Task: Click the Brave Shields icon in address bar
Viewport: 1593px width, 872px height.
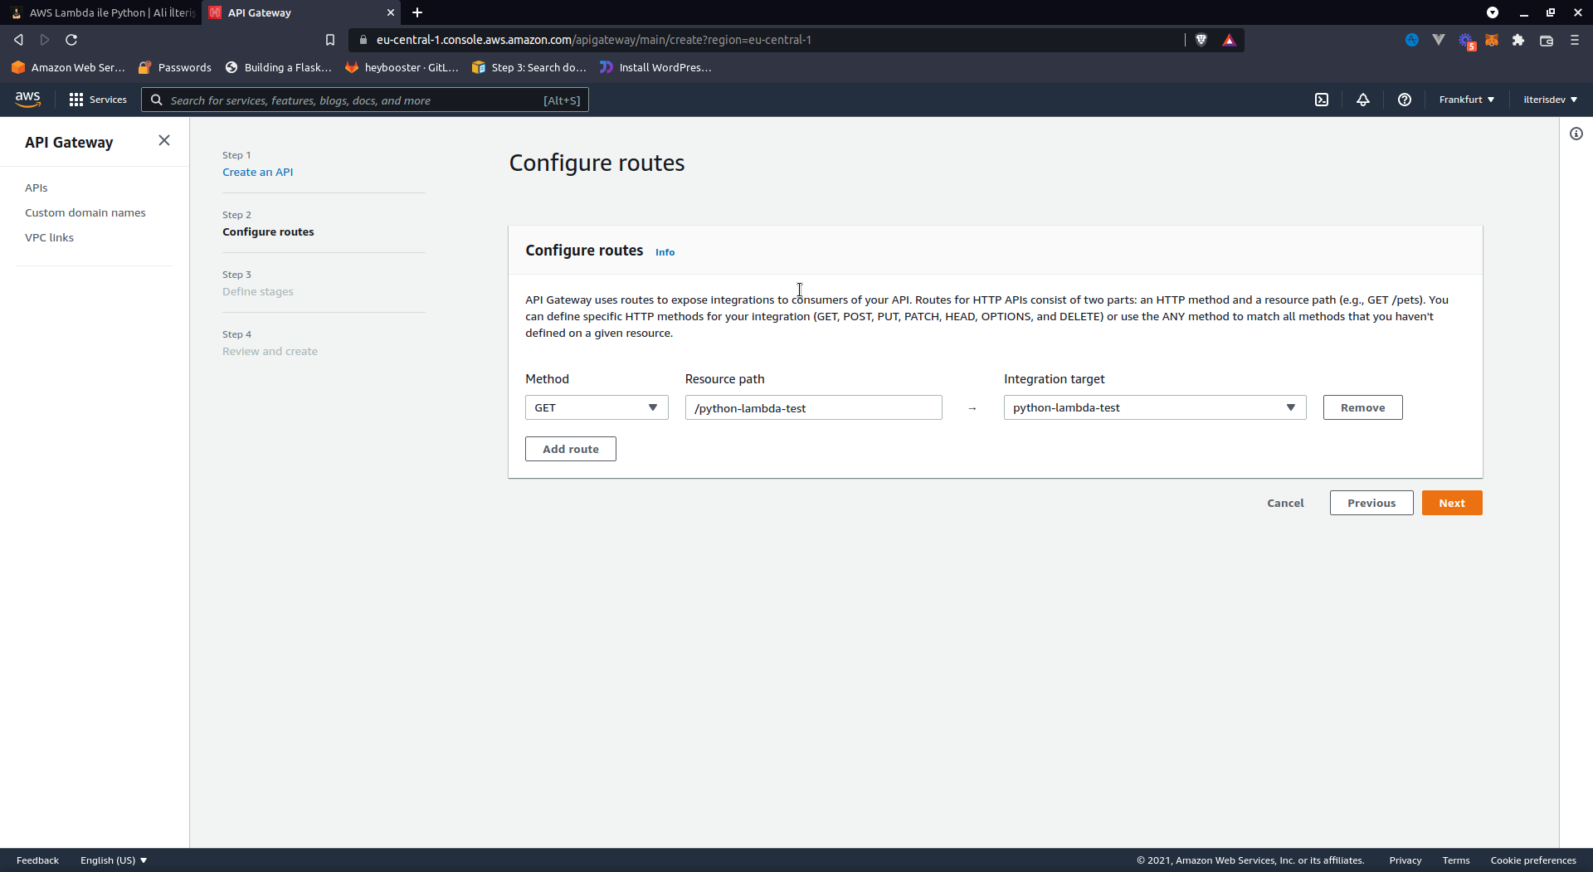Action: (x=1201, y=40)
